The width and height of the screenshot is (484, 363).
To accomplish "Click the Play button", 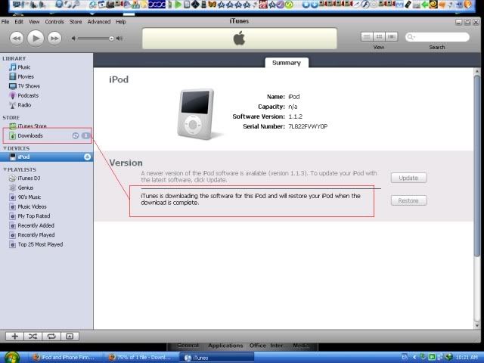I will (36, 38).
